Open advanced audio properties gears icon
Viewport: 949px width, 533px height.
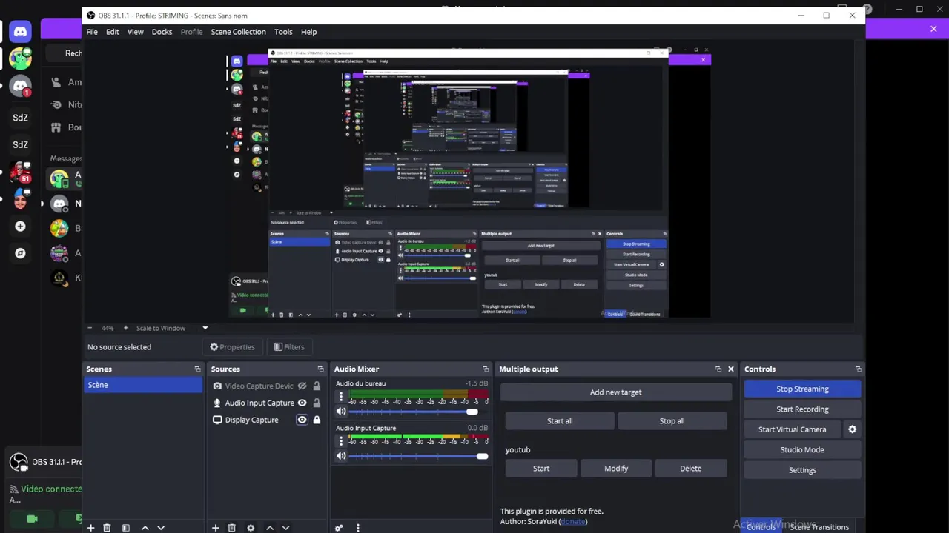(339, 528)
